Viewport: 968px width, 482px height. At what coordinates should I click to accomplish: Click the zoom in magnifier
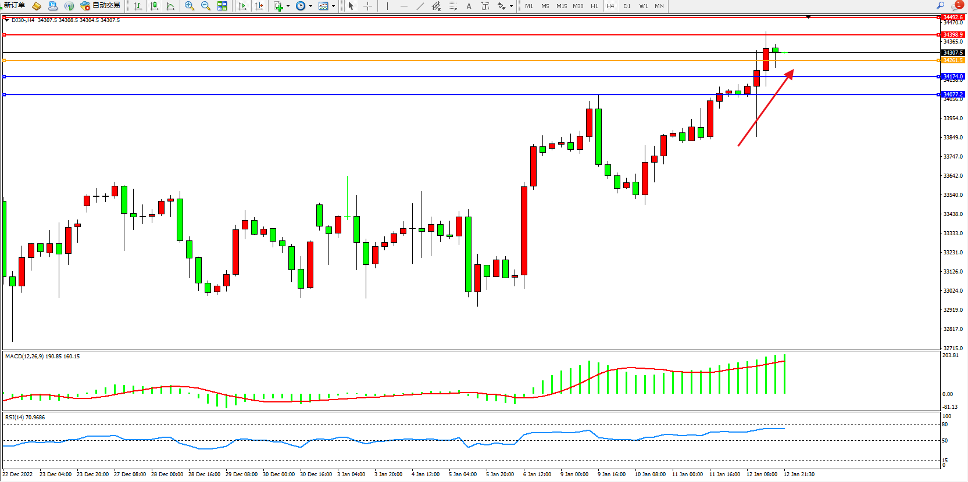click(189, 6)
